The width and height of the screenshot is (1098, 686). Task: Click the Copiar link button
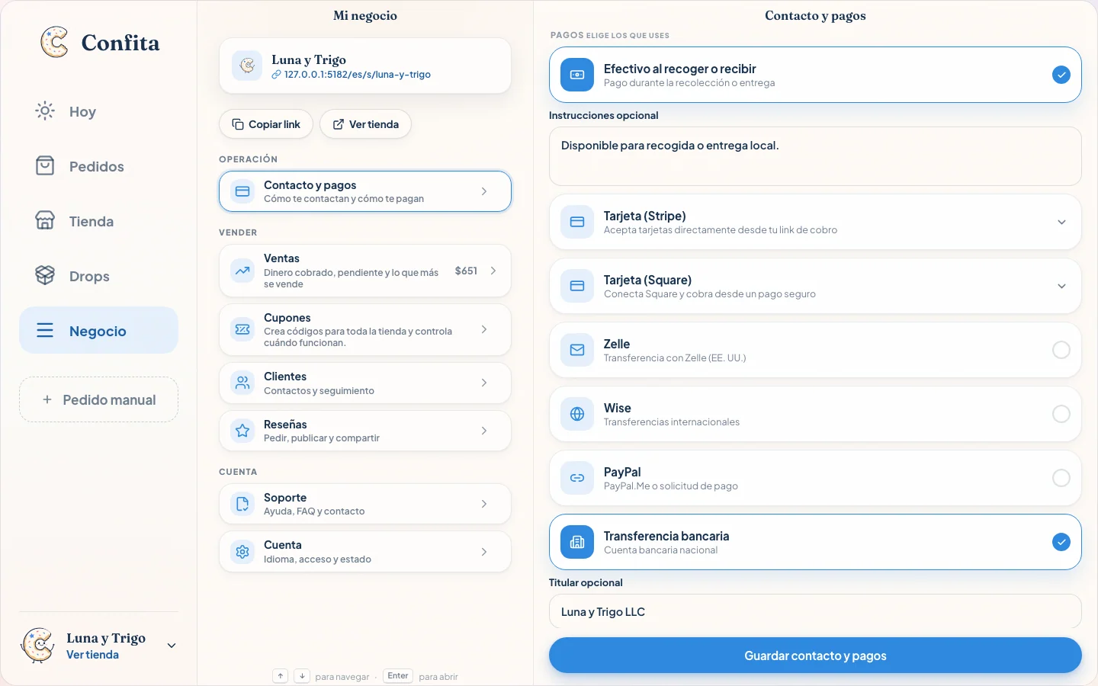pyautogui.click(x=266, y=124)
